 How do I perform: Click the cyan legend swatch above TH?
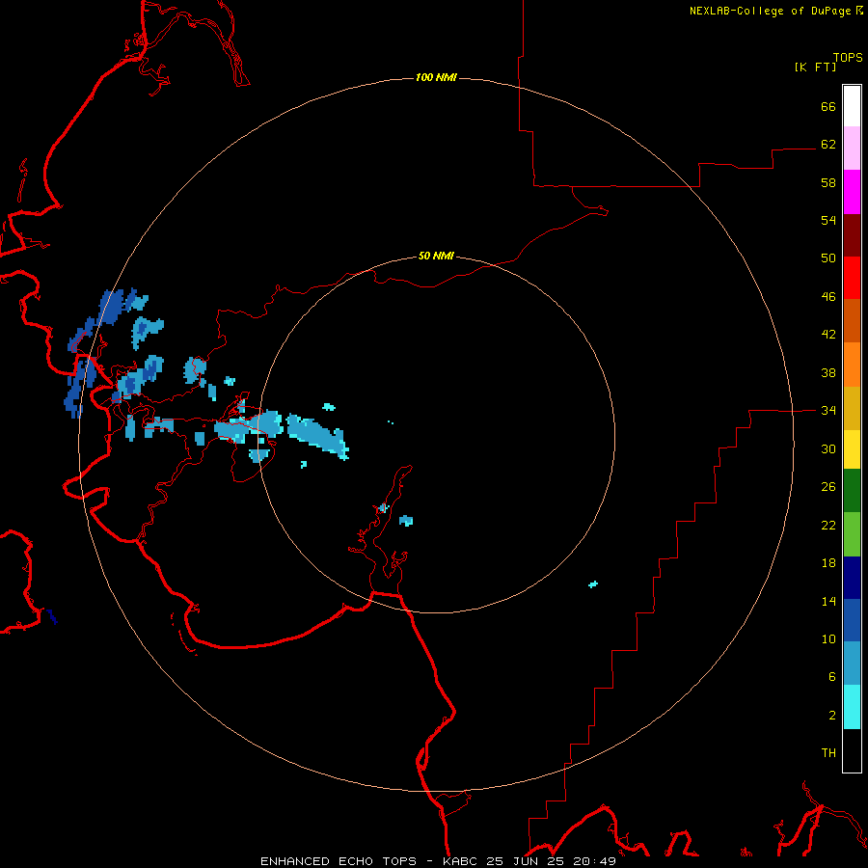click(852, 707)
